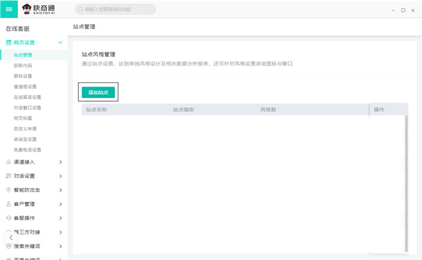
Task: Select 站点管理 in sidebar
Action: [x=34, y=55]
